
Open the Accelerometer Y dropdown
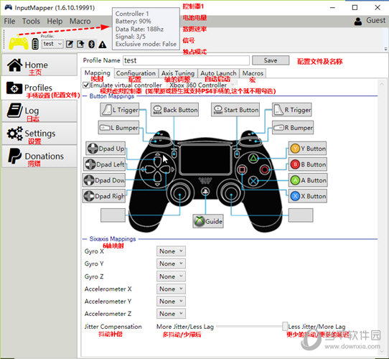[x=171, y=302]
